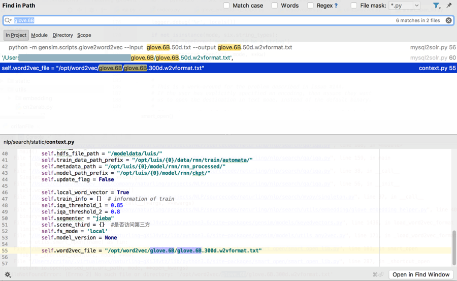The image size is (457, 281).
Task: Select the In Project scope tab
Action: [16, 35]
